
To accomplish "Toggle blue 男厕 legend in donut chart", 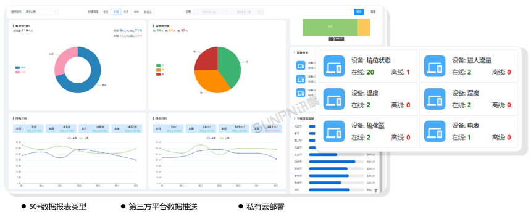I will (20, 67).
